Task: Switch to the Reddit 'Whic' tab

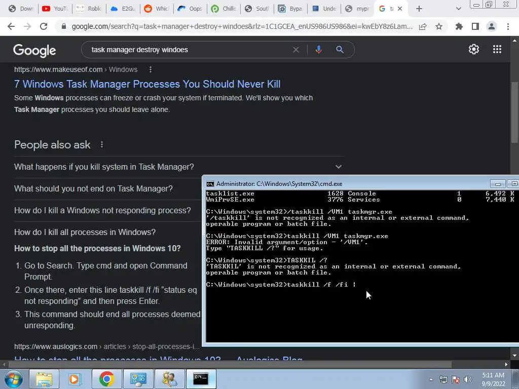Action: 157,9
